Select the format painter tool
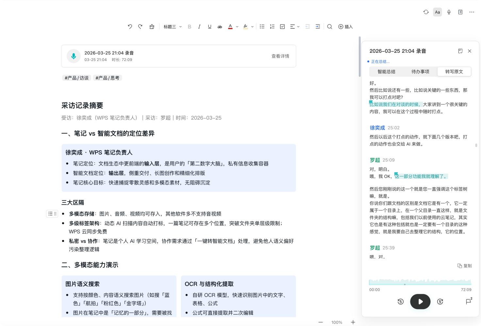The image size is (481, 326). [x=151, y=26]
